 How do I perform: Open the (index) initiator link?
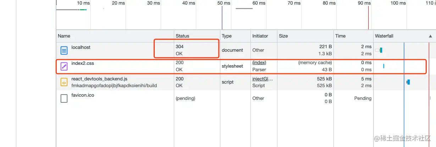pos(259,63)
